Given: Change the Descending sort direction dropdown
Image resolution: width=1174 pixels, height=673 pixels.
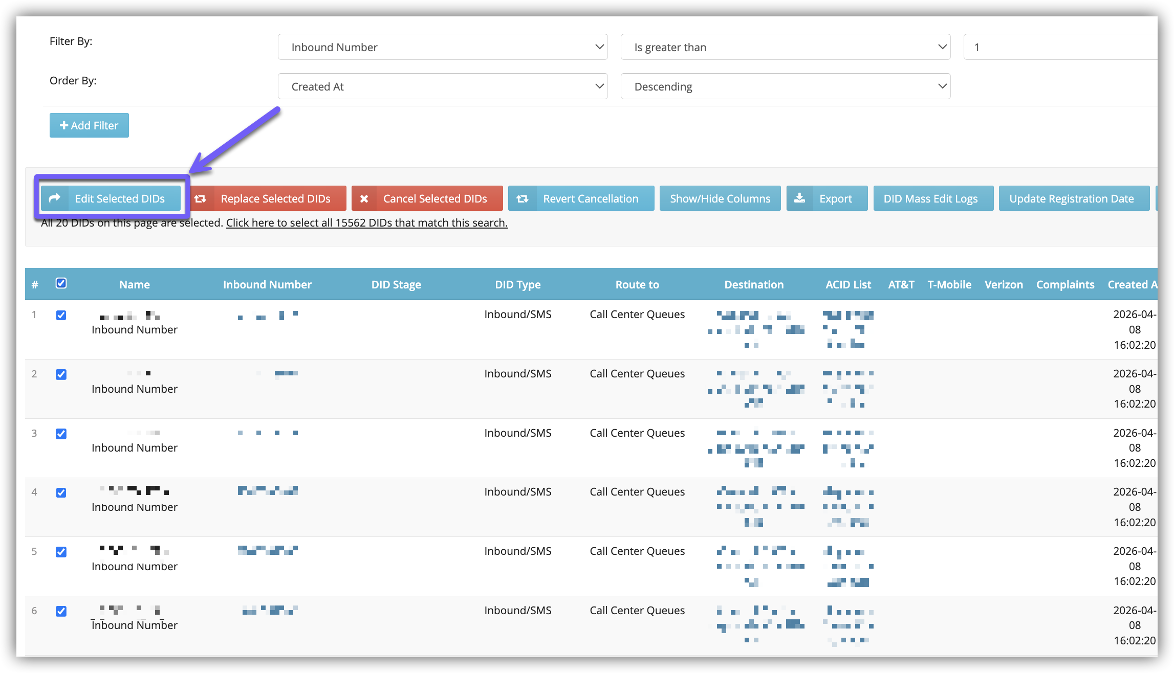Looking at the screenshot, I should 785,86.
